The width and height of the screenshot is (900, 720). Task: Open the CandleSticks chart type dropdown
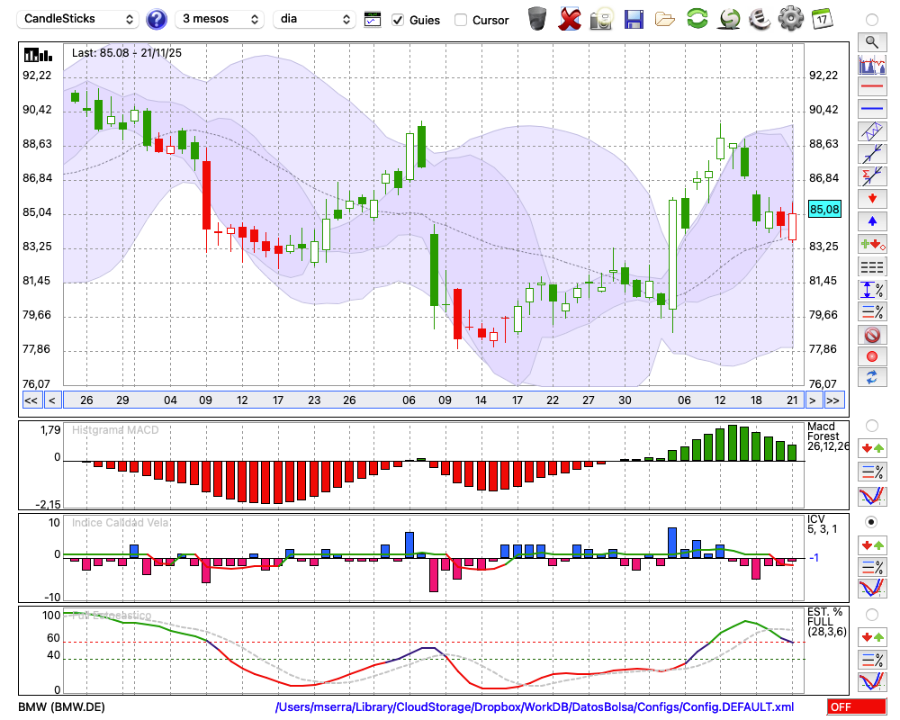pyautogui.click(x=78, y=19)
